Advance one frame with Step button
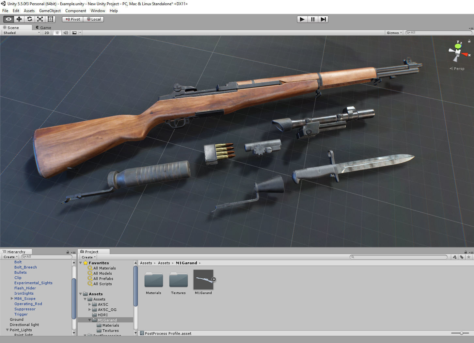The image size is (474, 343). click(323, 19)
